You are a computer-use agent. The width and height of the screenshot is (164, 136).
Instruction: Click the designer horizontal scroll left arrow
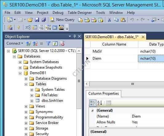(87, 84)
